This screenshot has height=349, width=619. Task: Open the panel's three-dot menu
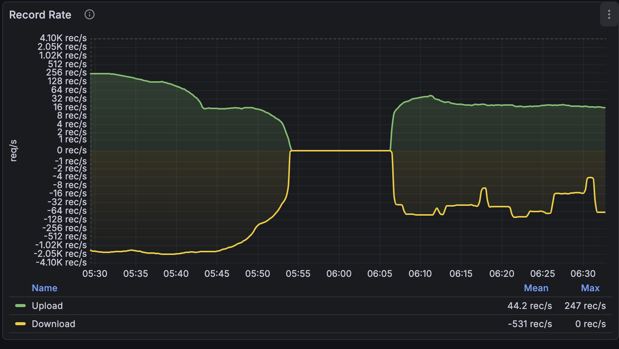609,15
